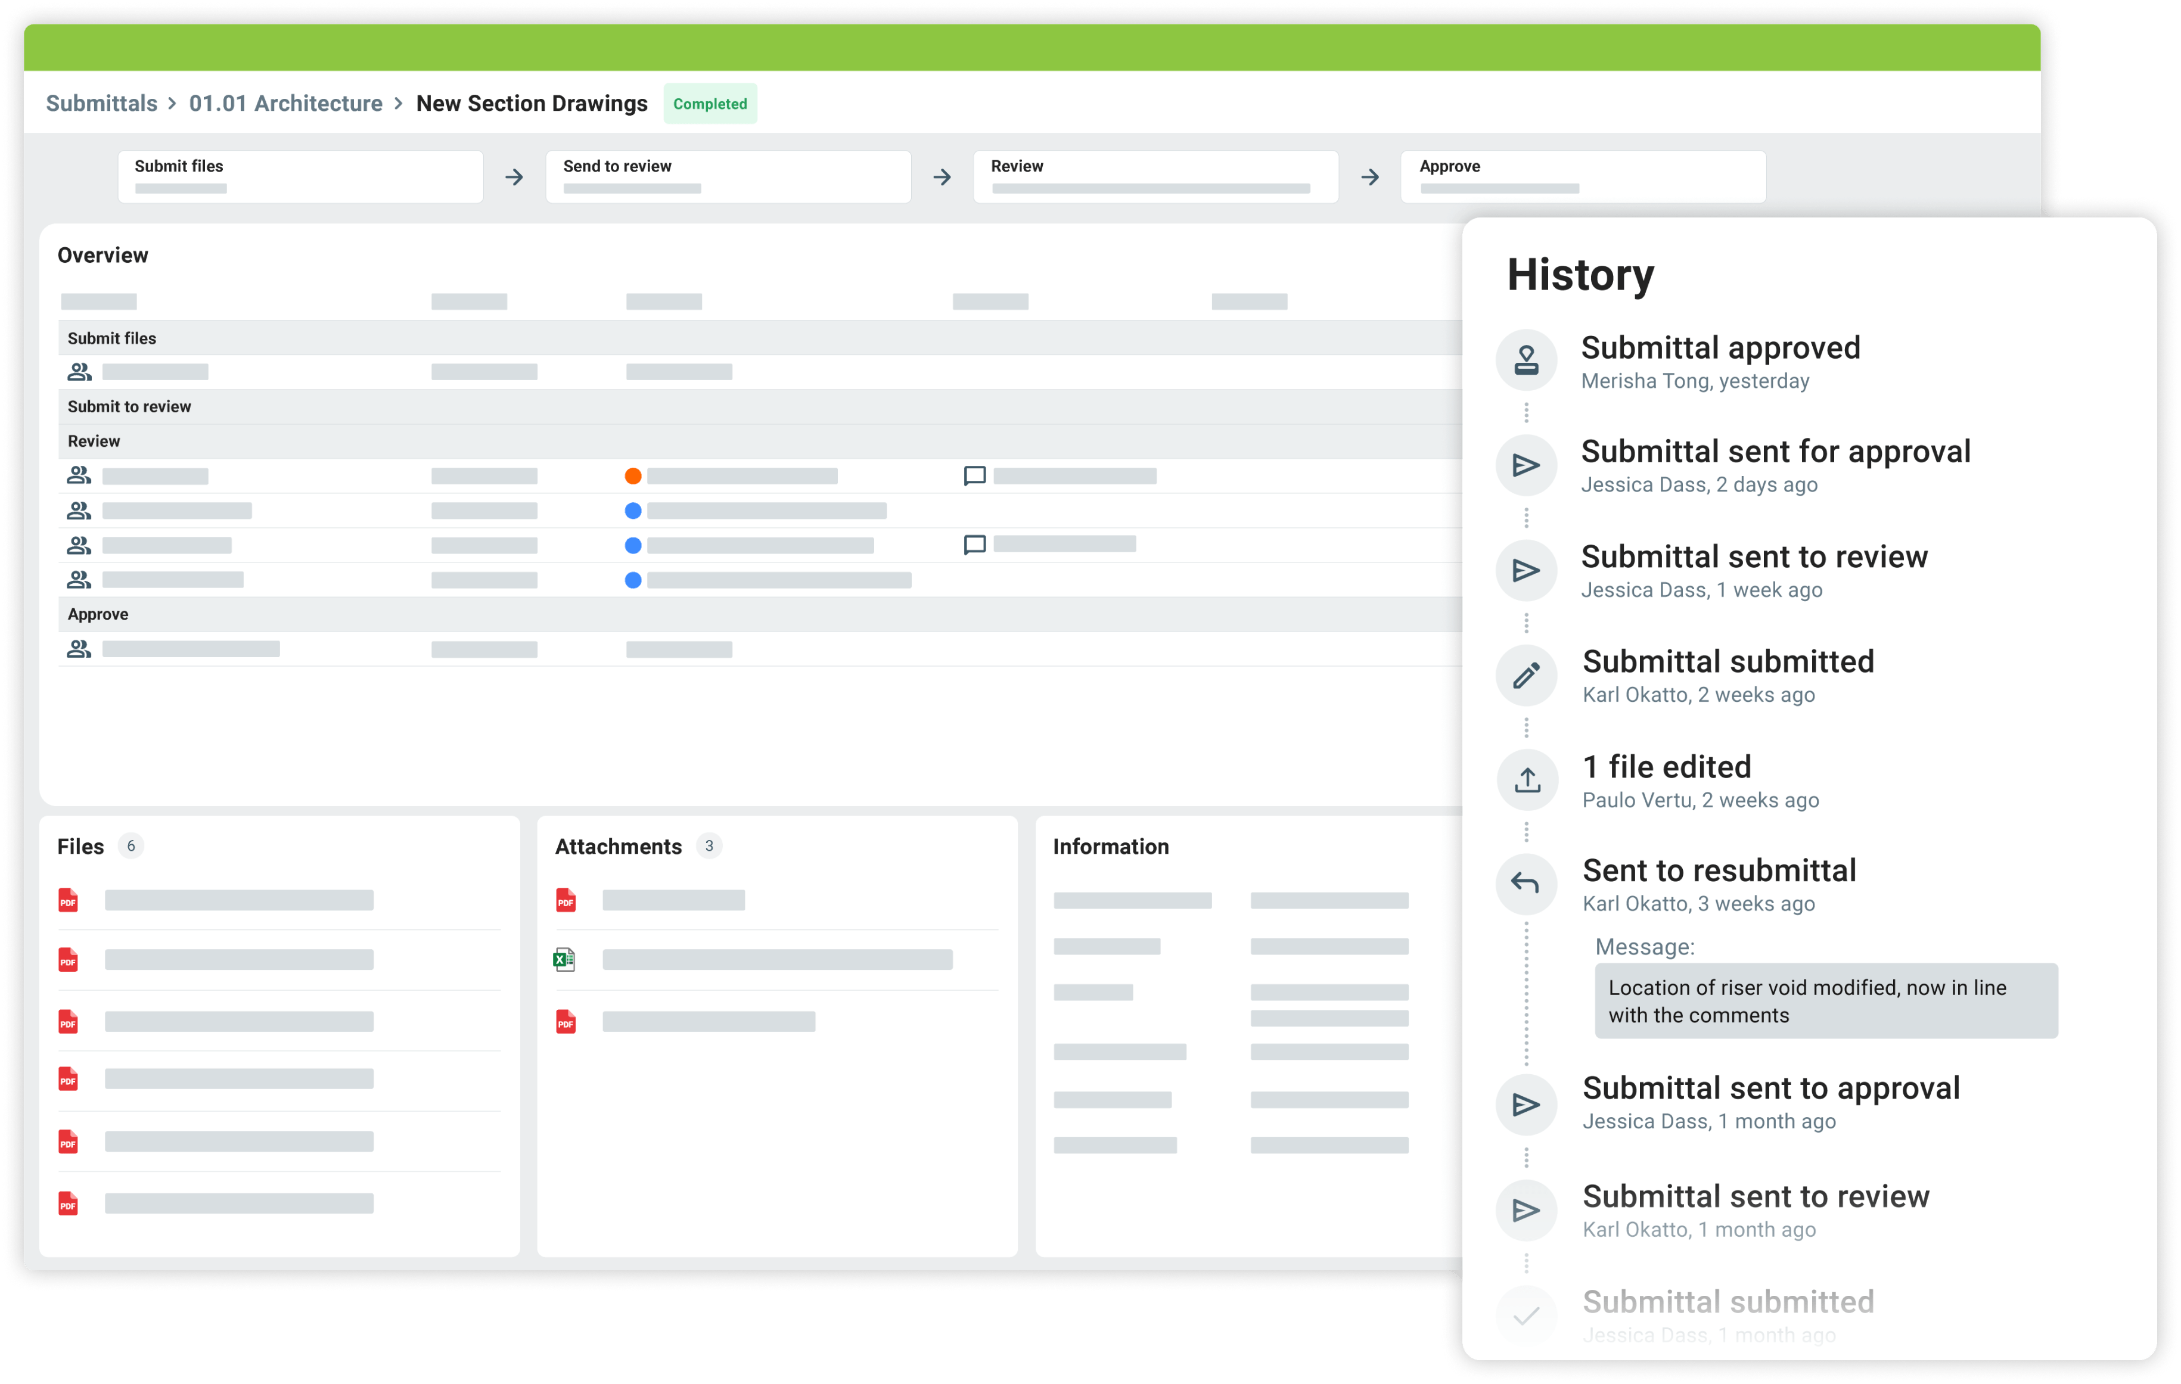This screenshot has width=2181, height=1384.
Task: Collapse the Review section header in Overview
Action: click(x=94, y=441)
